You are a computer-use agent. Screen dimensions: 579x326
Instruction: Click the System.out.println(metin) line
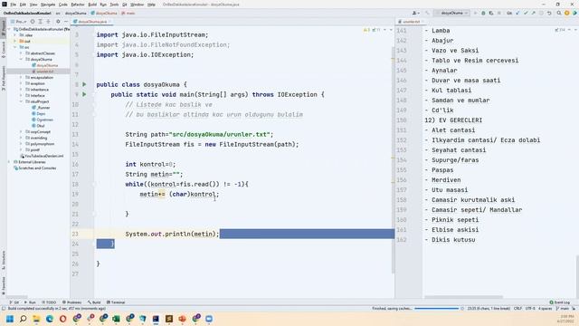pyautogui.click(x=172, y=234)
